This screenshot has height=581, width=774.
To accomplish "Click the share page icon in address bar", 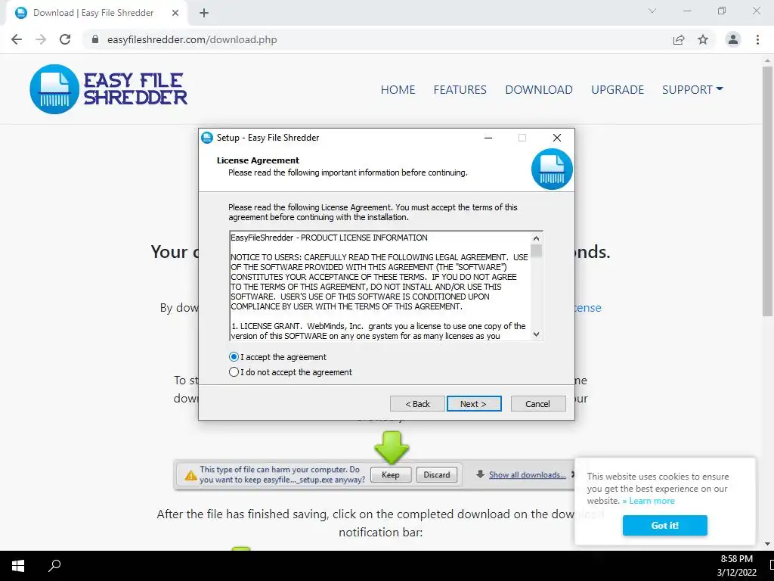I will tap(679, 39).
